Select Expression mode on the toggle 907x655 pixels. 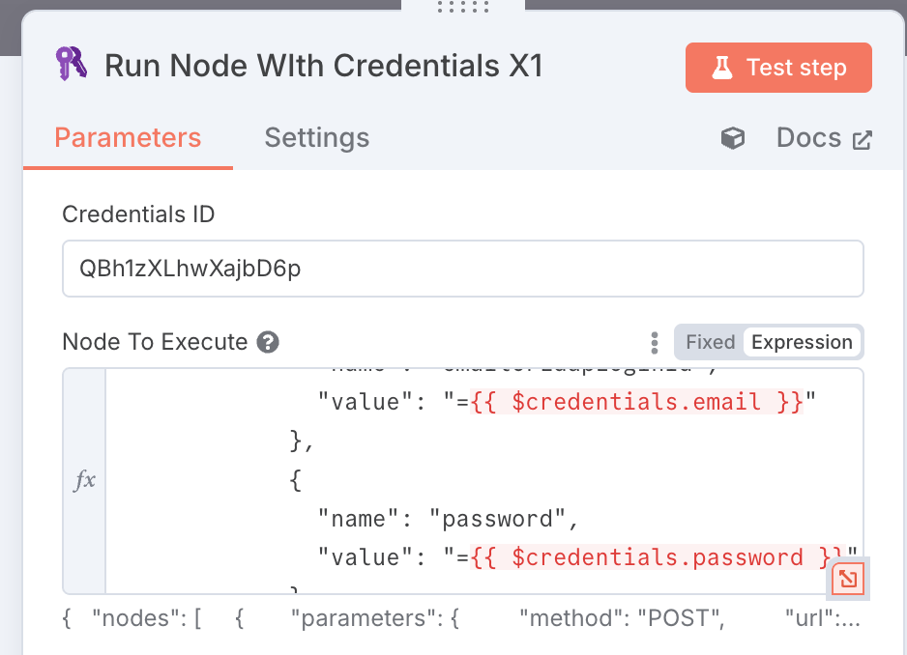click(803, 342)
